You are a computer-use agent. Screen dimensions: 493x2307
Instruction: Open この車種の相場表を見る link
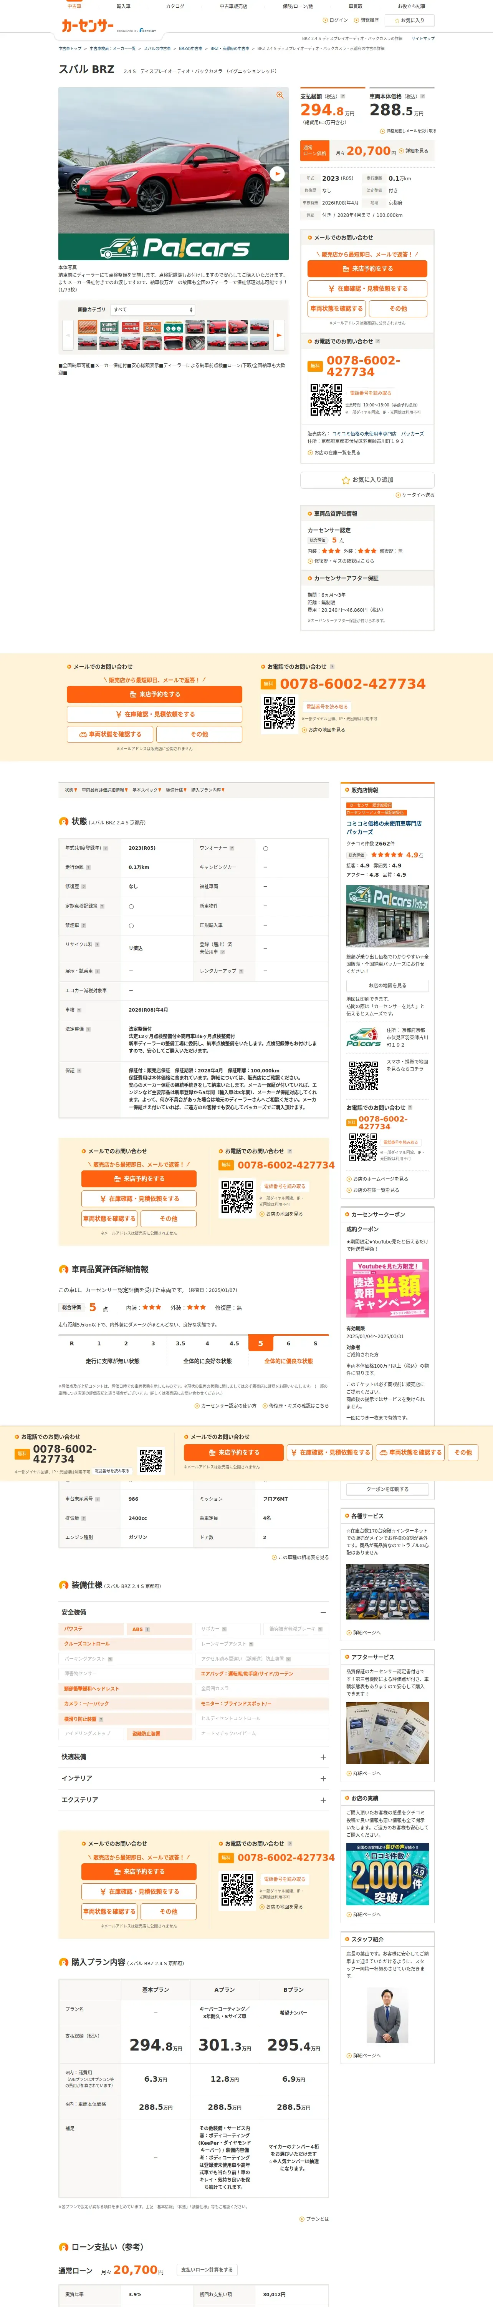(x=300, y=1556)
